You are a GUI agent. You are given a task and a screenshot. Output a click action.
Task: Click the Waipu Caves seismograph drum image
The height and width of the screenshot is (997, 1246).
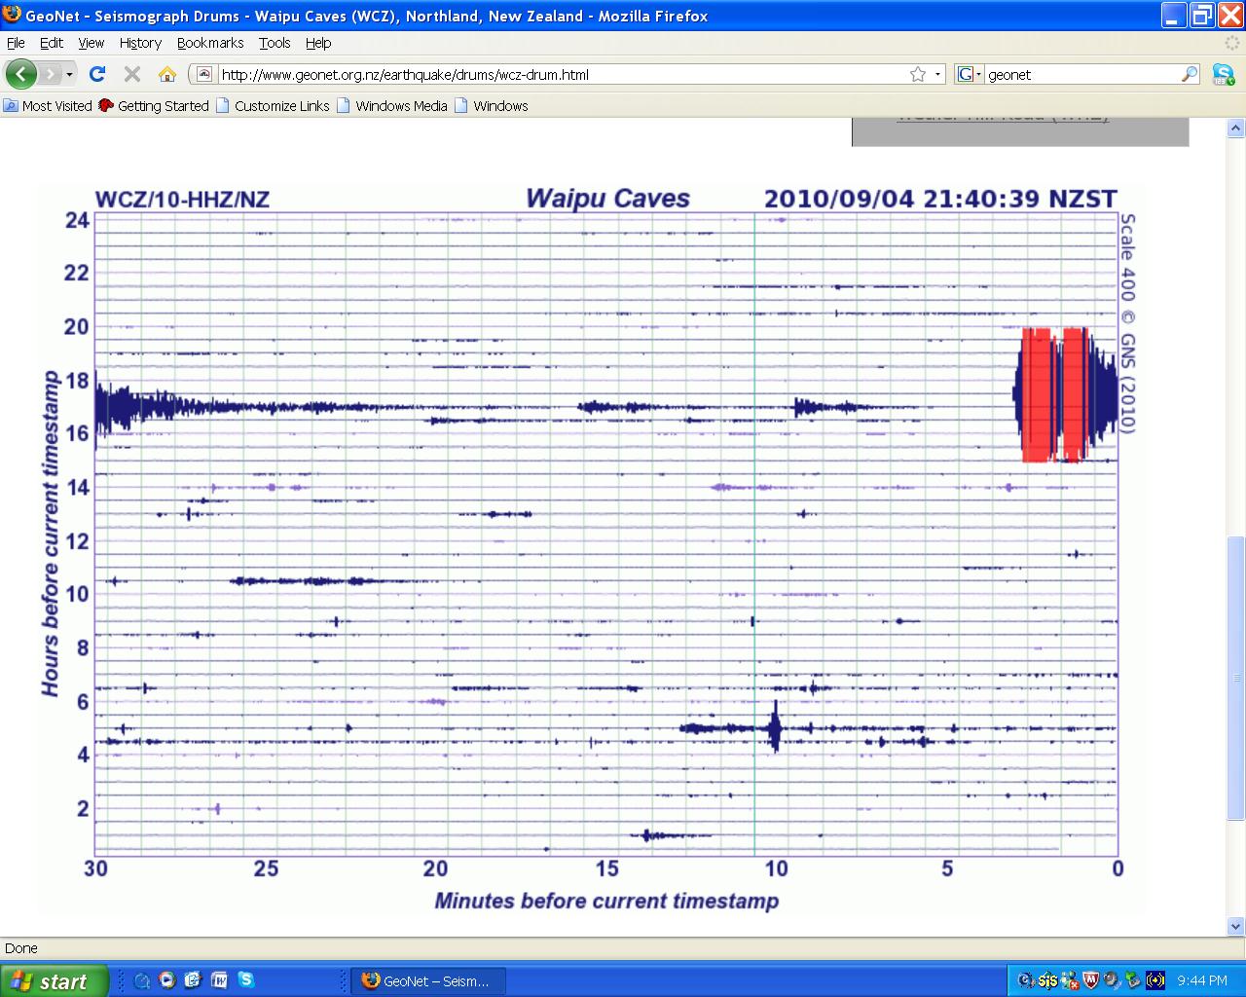(592, 547)
